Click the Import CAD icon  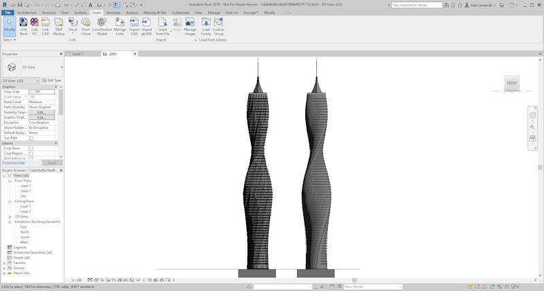(x=134, y=22)
